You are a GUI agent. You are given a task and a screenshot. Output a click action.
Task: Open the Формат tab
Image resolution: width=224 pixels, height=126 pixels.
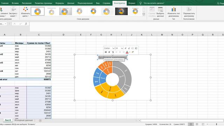pos(132,3)
